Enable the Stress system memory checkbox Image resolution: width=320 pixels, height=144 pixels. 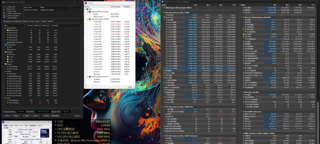[7, 13]
